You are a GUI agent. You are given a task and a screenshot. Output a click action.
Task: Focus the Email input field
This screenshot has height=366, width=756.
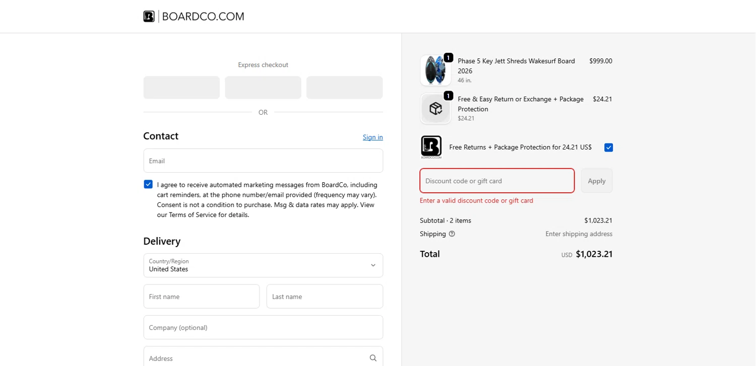click(263, 161)
